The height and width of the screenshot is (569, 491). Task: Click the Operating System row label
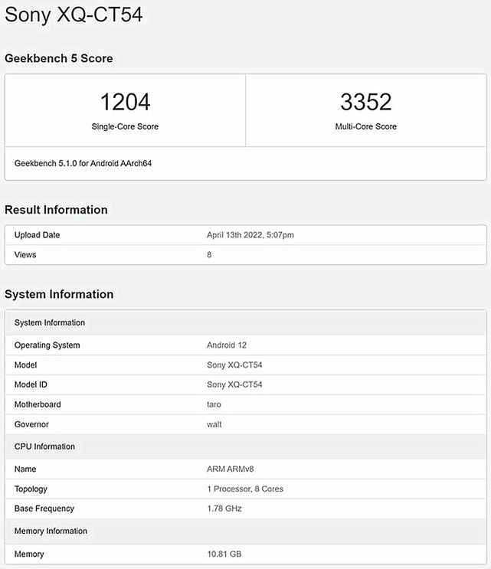click(x=47, y=345)
